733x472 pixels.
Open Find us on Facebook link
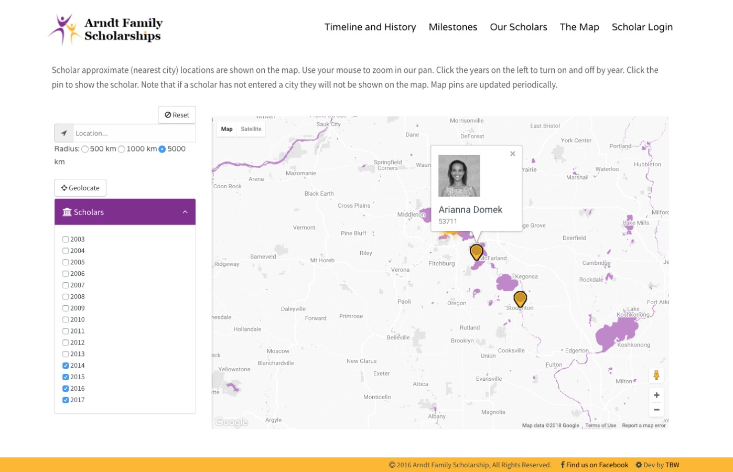click(595, 465)
